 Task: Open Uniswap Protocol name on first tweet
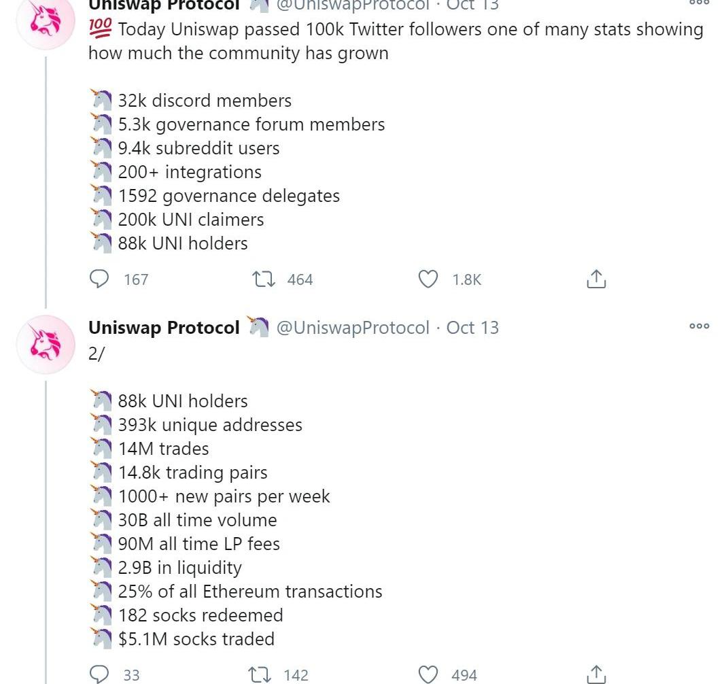point(164,5)
